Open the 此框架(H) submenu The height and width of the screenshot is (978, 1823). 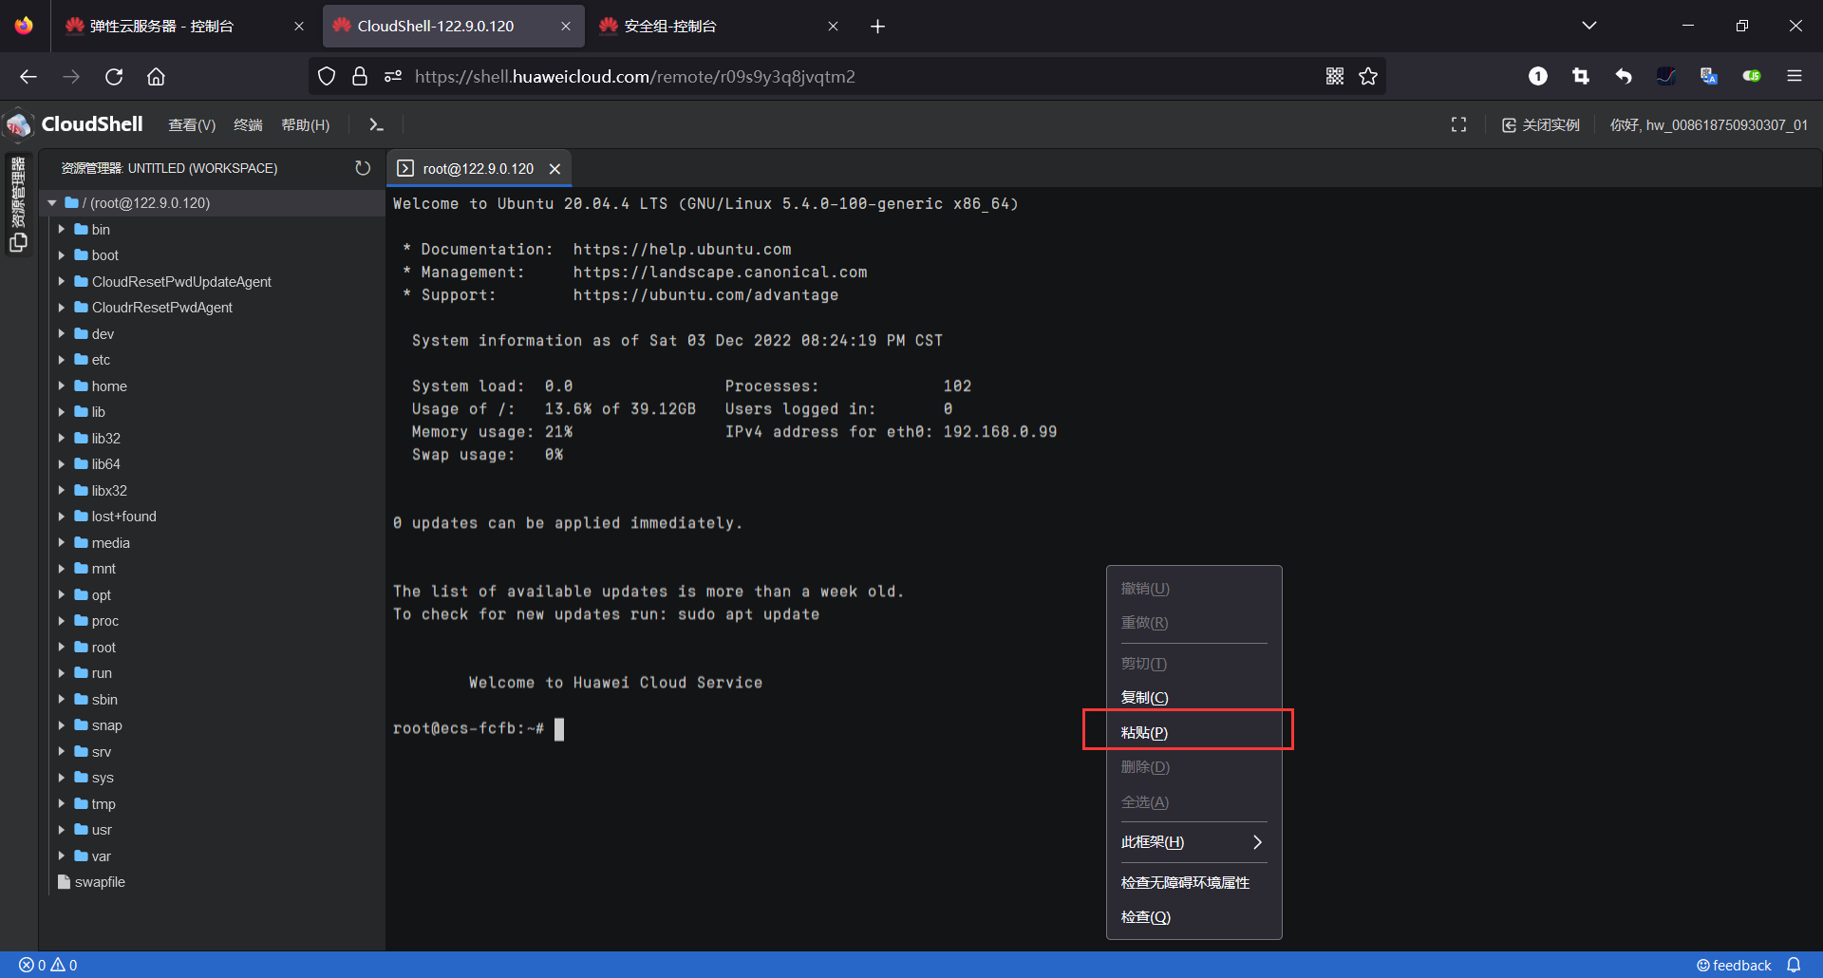point(1194,842)
